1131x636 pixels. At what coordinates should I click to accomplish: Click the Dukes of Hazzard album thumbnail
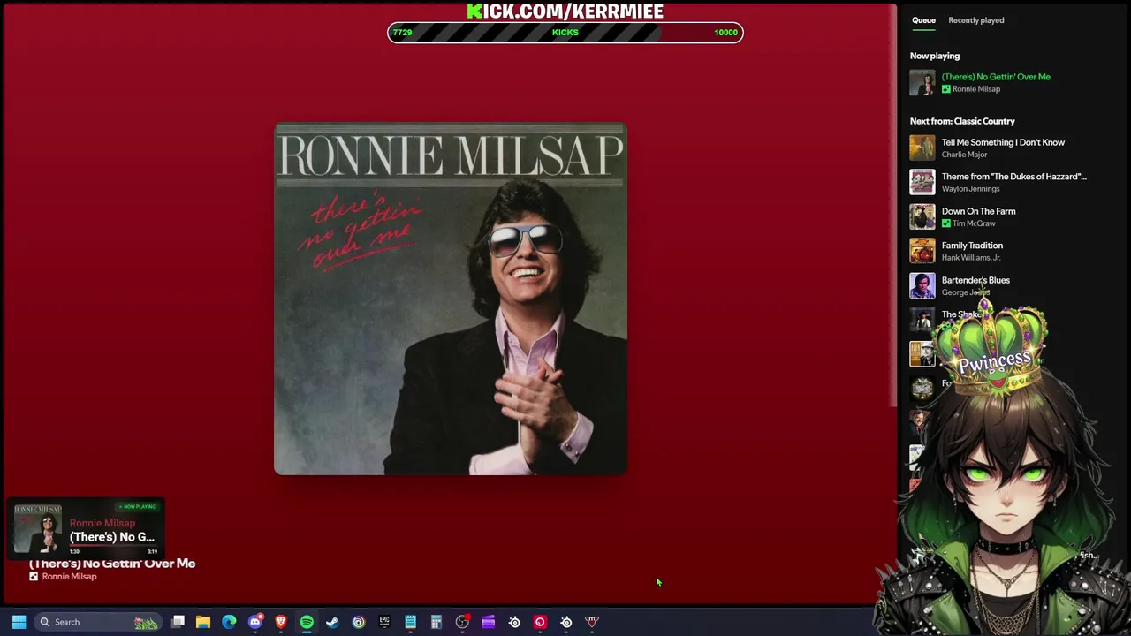[x=922, y=182]
